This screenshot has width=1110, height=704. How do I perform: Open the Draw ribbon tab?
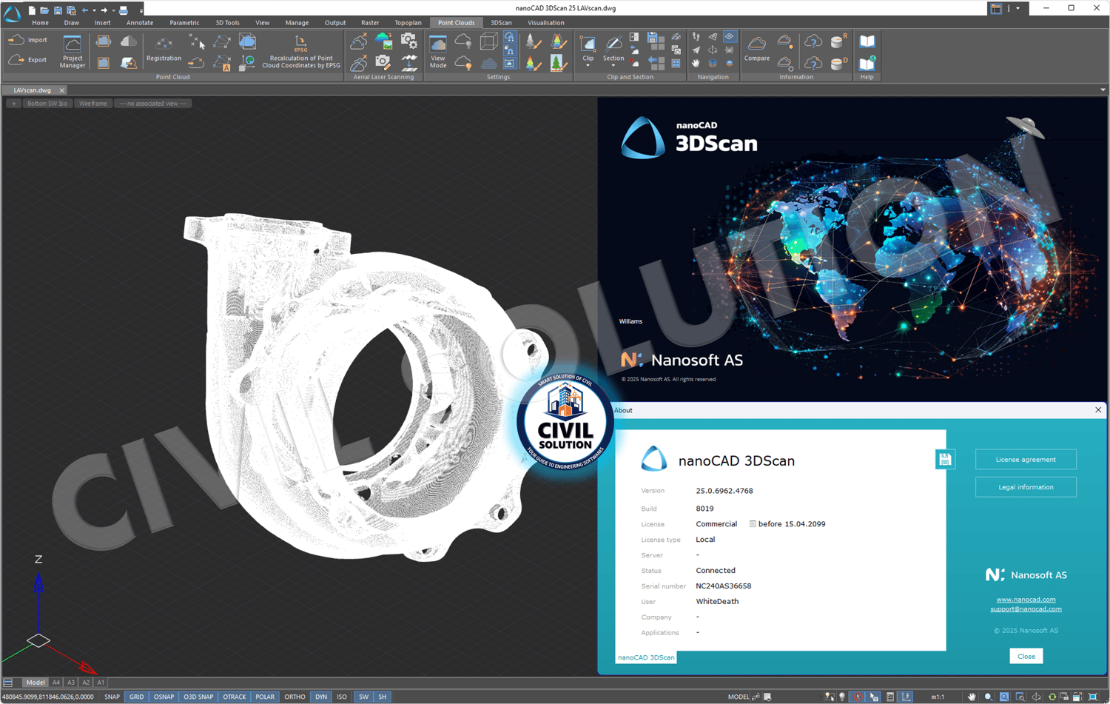72,23
